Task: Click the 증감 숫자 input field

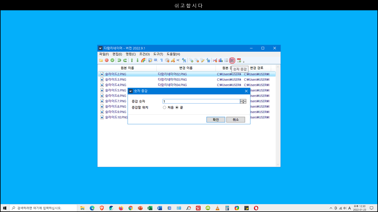Action: point(201,101)
